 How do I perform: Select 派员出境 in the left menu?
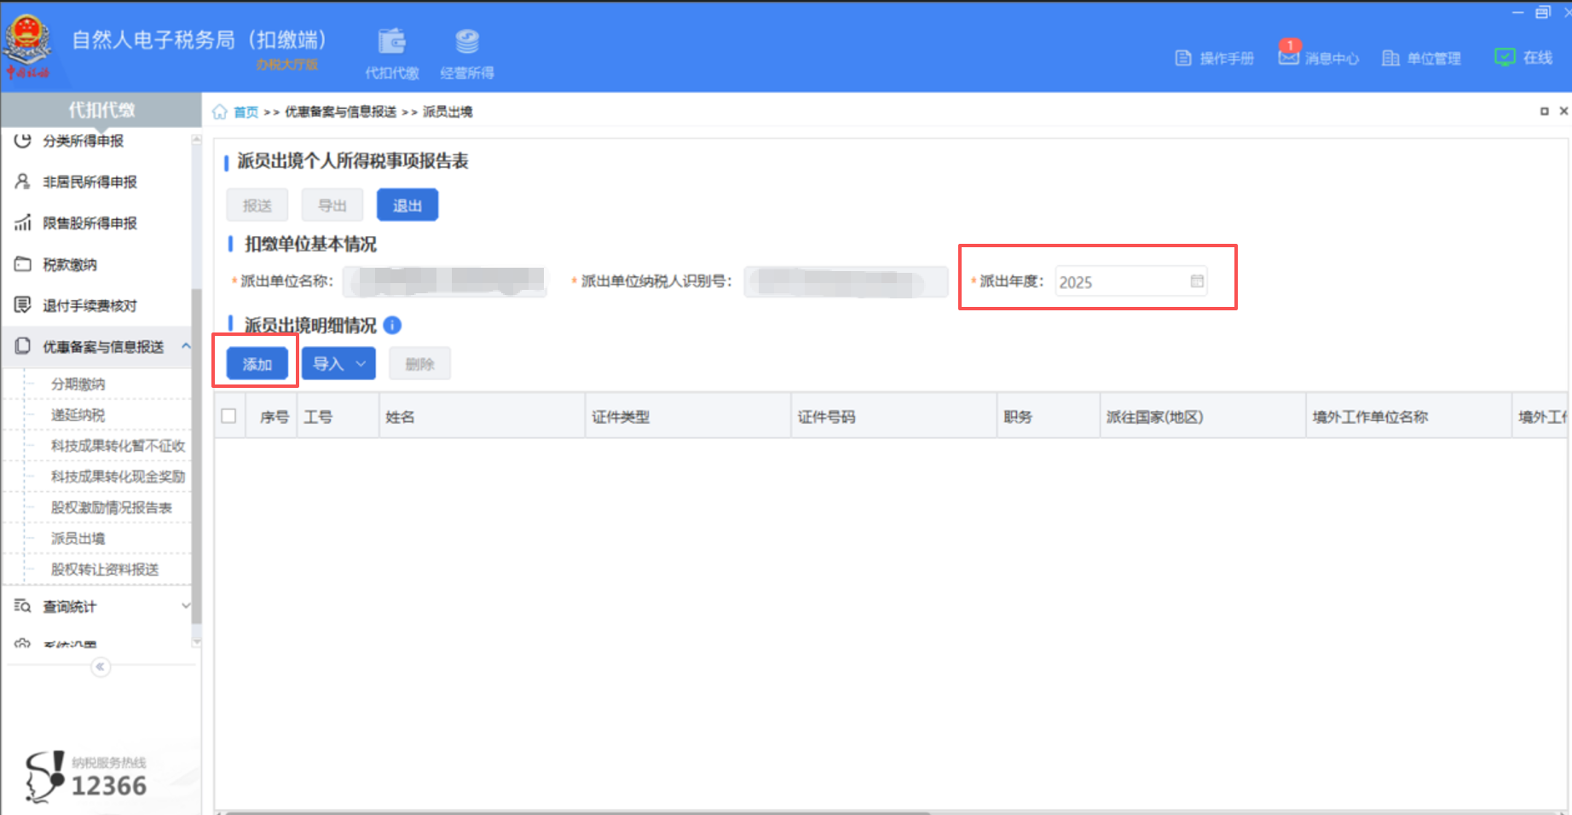[77, 538]
